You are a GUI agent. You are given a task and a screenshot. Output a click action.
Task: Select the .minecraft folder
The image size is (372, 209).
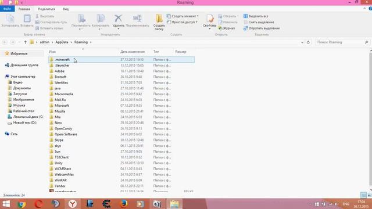click(121, 60)
